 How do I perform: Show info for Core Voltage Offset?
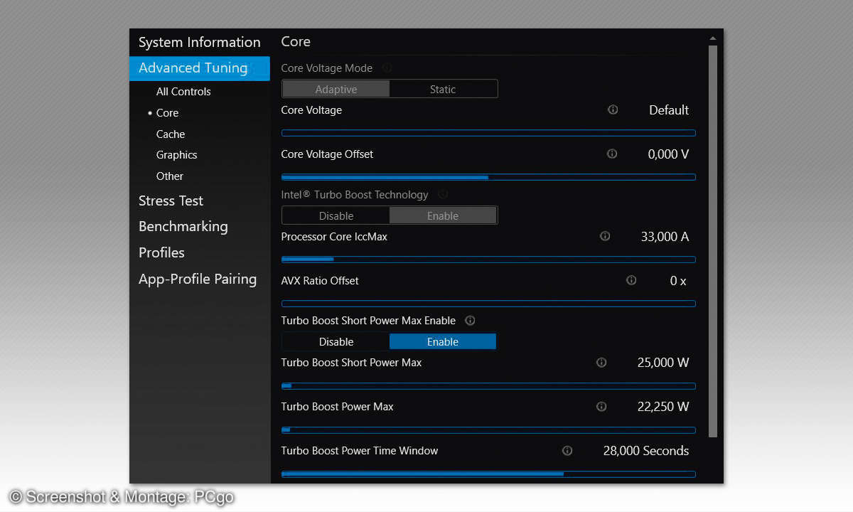pyautogui.click(x=612, y=154)
